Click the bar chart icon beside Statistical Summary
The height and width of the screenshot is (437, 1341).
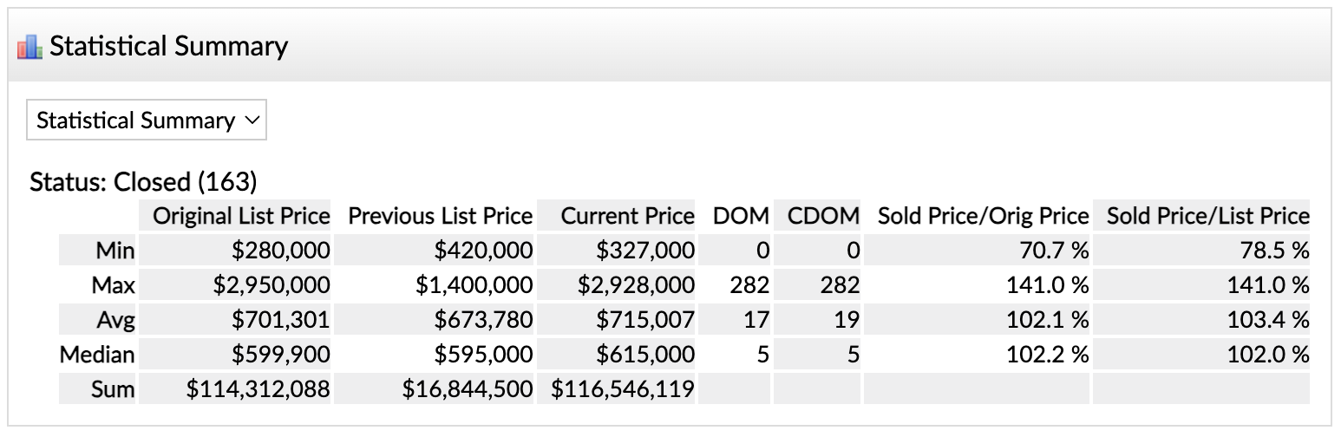point(29,46)
